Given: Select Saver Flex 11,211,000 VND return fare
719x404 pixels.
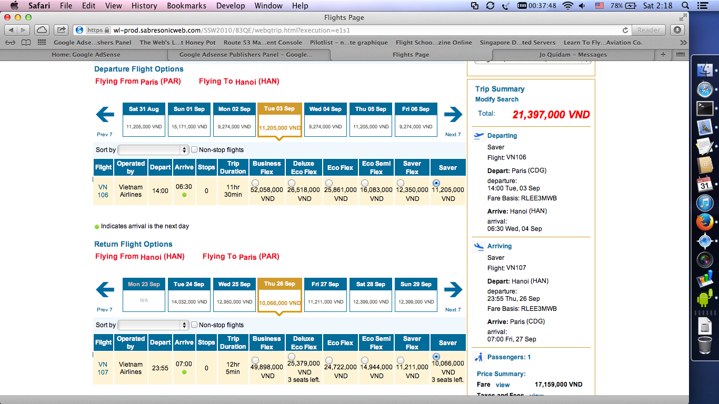Looking at the screenshot, I should 401,360.
